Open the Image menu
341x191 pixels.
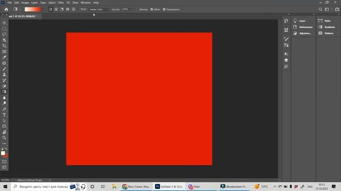pos(25,3)
